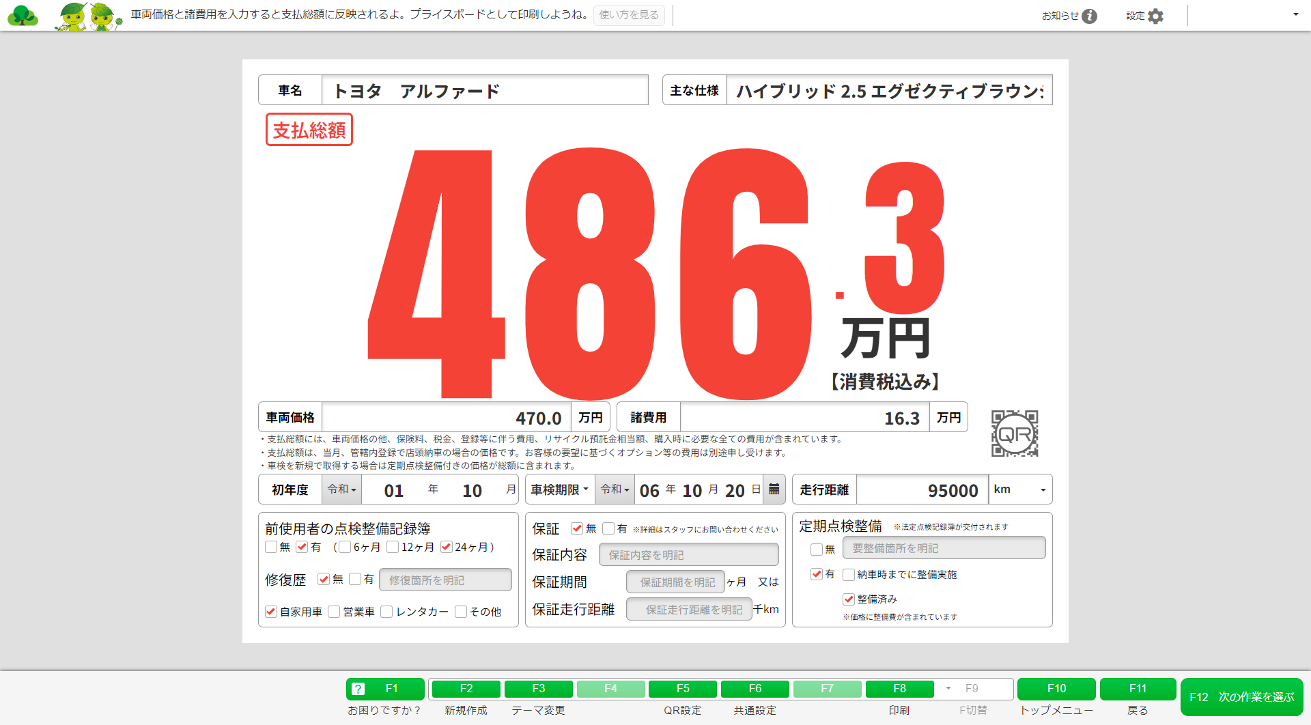Viewport: 1311px width, 725px height.
Task: Click the question mark help icon above F1
Action: 357,689
